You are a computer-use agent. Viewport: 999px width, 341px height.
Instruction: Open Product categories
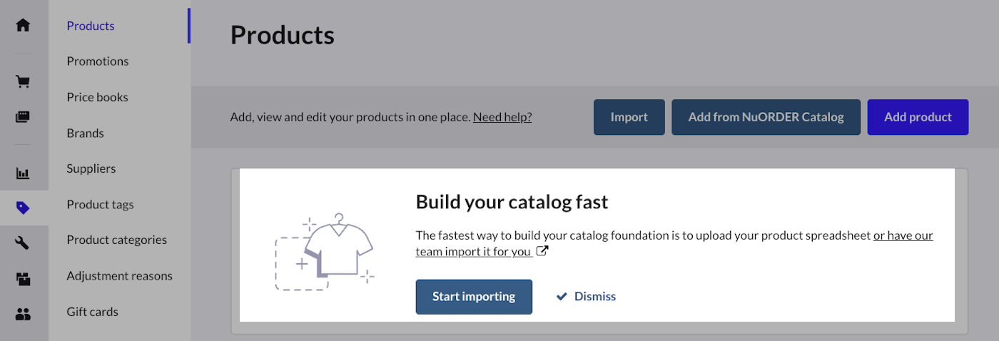[116, 240]
